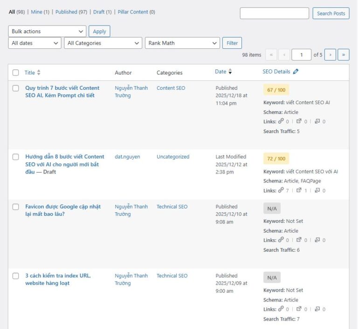Click into the search posts text field
The width and height of the screenshot is (358, 329).
pos(274,13)
